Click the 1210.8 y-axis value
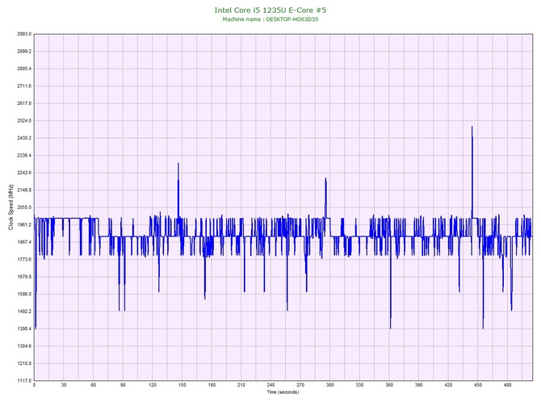Viewport: 541px width, 406px height. click(24, 363)
